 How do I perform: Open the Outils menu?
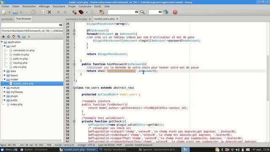[x=97, y=6]
